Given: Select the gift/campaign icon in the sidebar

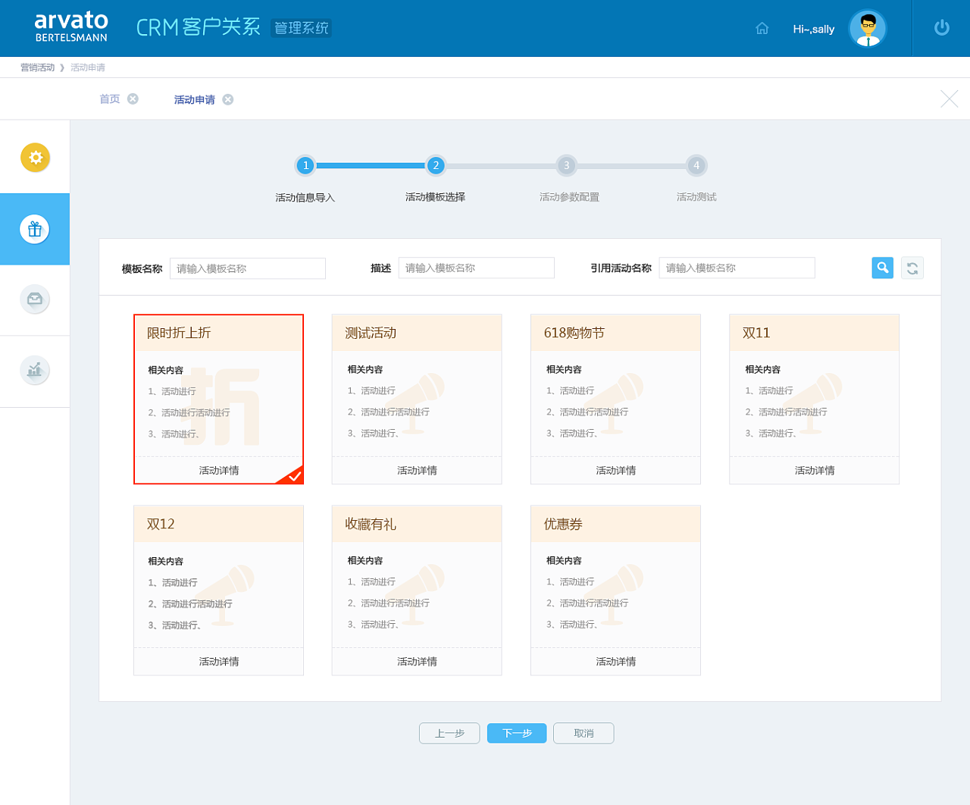Looking at the screenshot, I should tap(35, 229).
